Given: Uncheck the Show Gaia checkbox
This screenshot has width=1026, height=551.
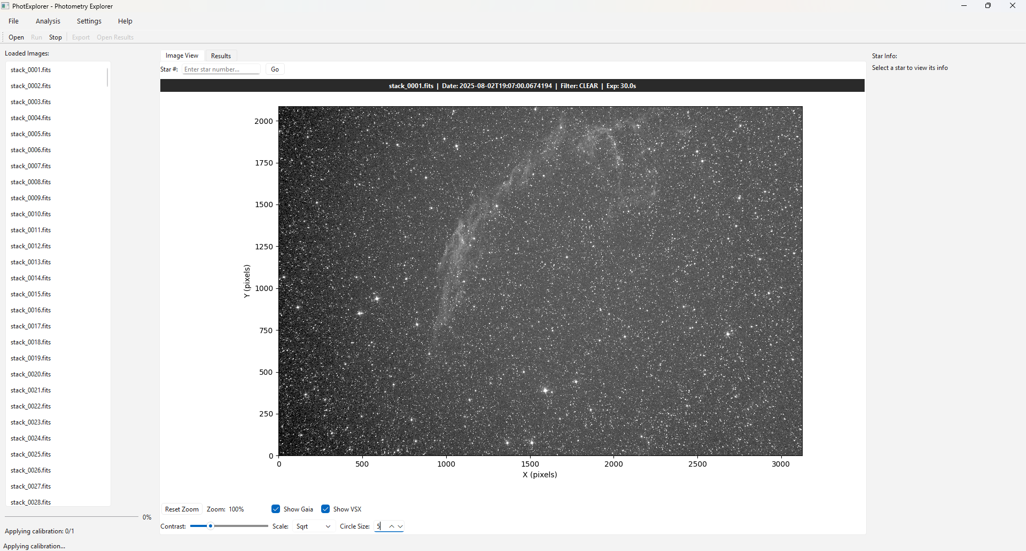Looking at the screenshot, I should pyautogui.click(x=276, y=509).
